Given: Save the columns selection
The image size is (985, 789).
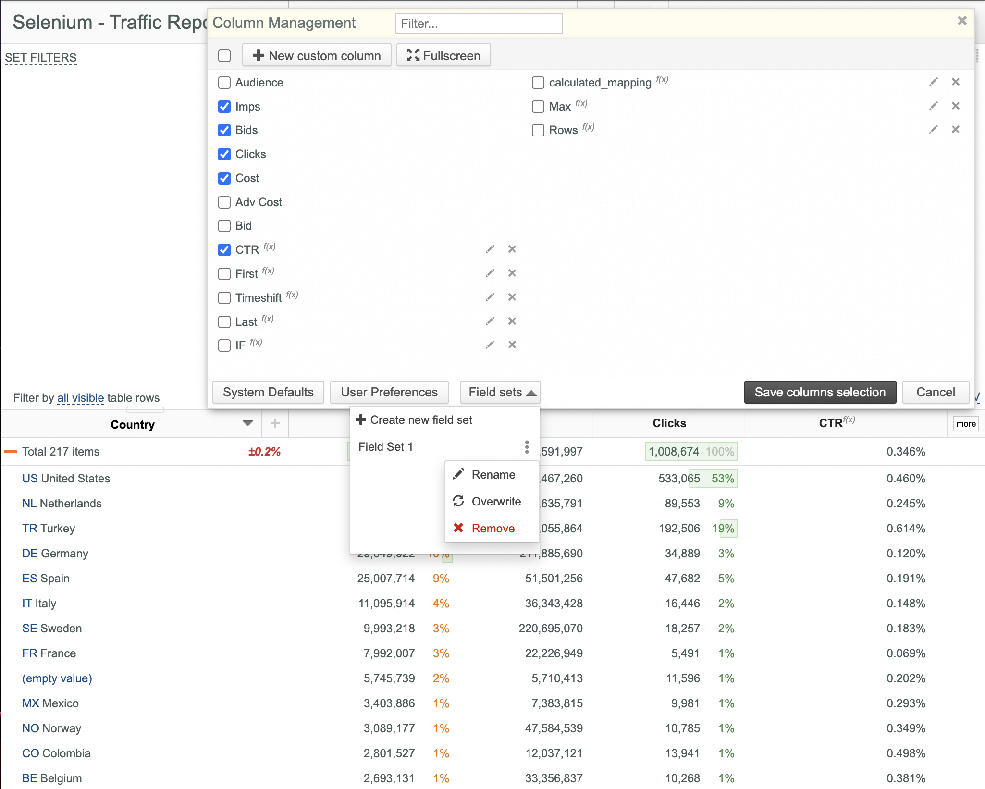Looking at the screenshot, I should (820, 392).
